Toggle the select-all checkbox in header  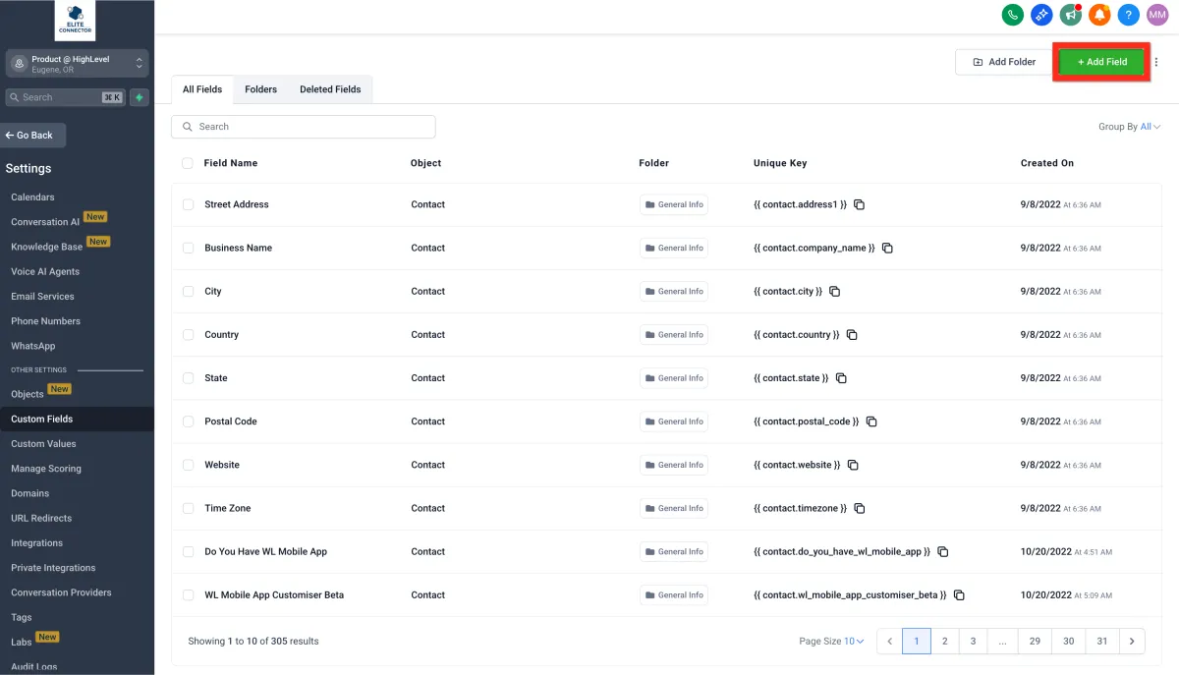188,163
